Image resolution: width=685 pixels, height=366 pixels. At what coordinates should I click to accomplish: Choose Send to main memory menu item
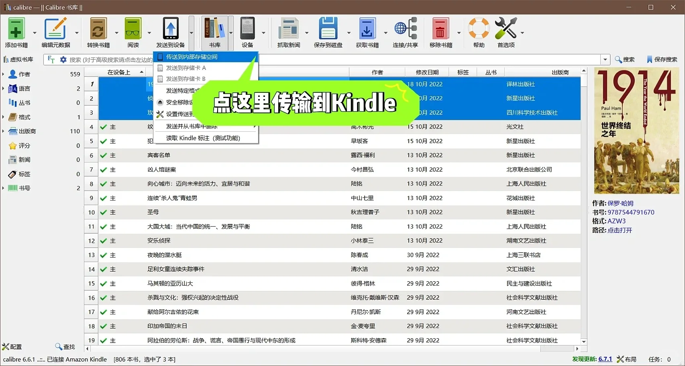tap(206, 57)
